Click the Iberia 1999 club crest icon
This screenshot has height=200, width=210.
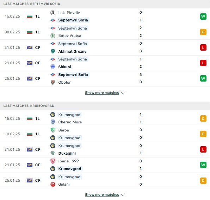coord(53,161)
